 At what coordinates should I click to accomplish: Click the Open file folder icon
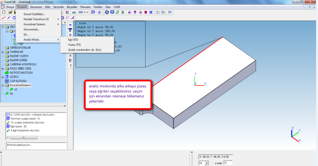pos(10,12)
